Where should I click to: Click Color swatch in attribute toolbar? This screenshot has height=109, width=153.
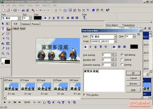tap(38, 18)
